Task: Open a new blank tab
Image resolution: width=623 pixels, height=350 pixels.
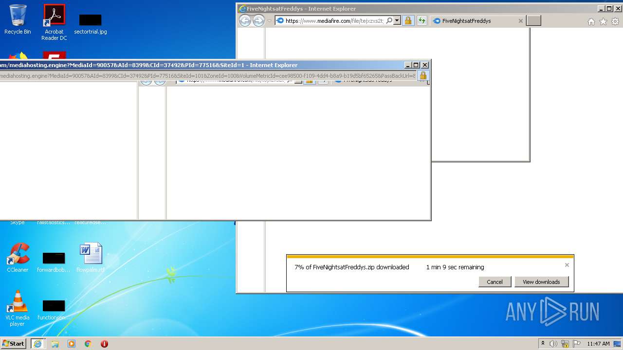Action: [x=533, y=21]
